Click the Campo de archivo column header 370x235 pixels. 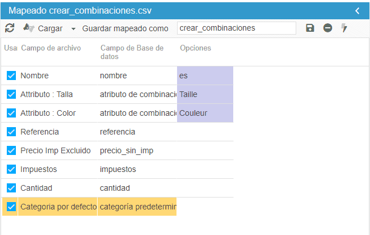tap(51, 48)
